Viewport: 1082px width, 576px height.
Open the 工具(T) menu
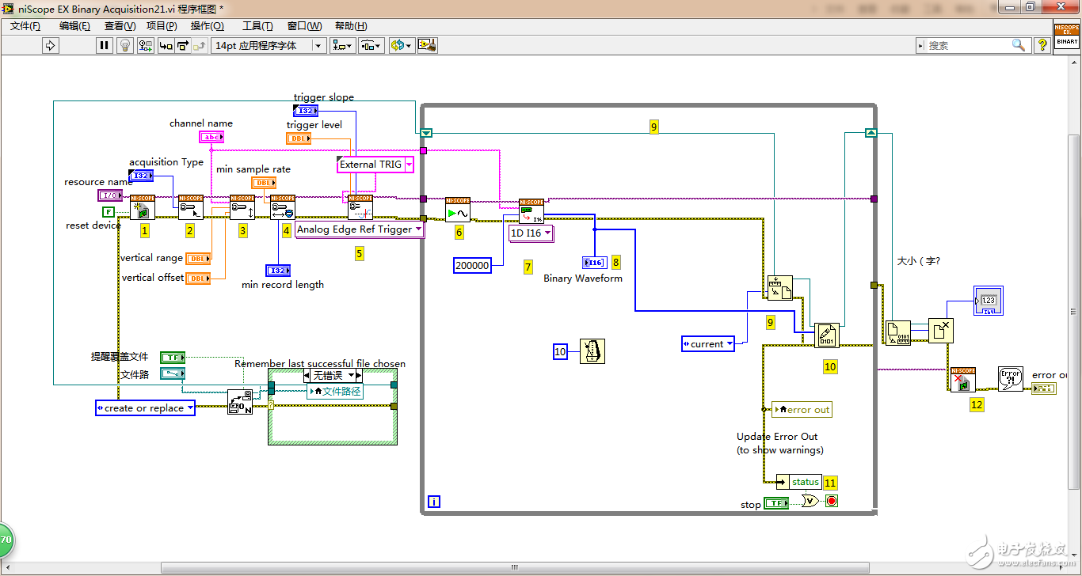click(257, 26)
